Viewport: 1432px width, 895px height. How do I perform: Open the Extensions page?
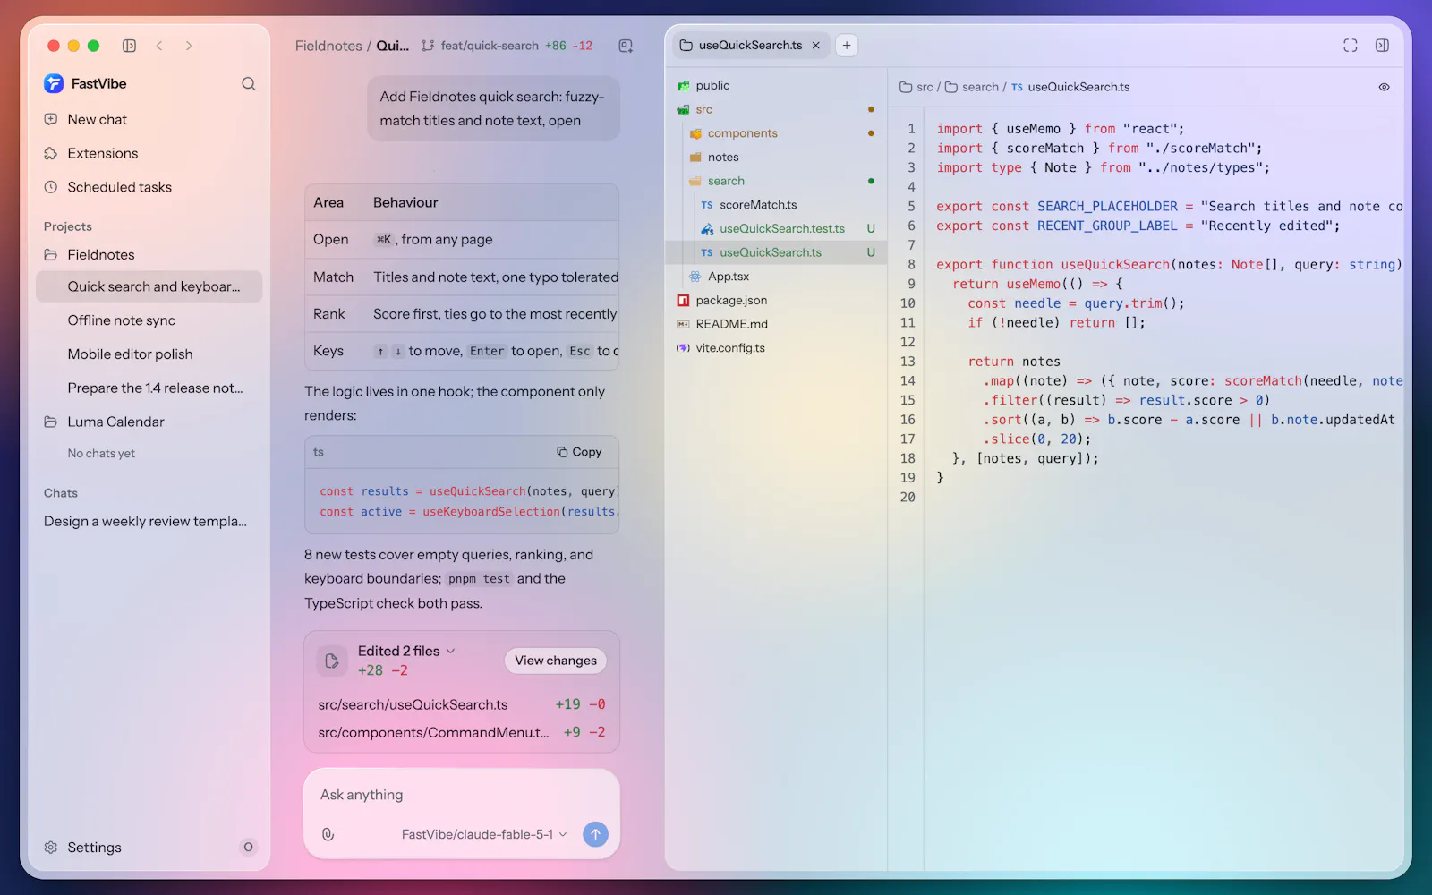click(x=102, y=153)
